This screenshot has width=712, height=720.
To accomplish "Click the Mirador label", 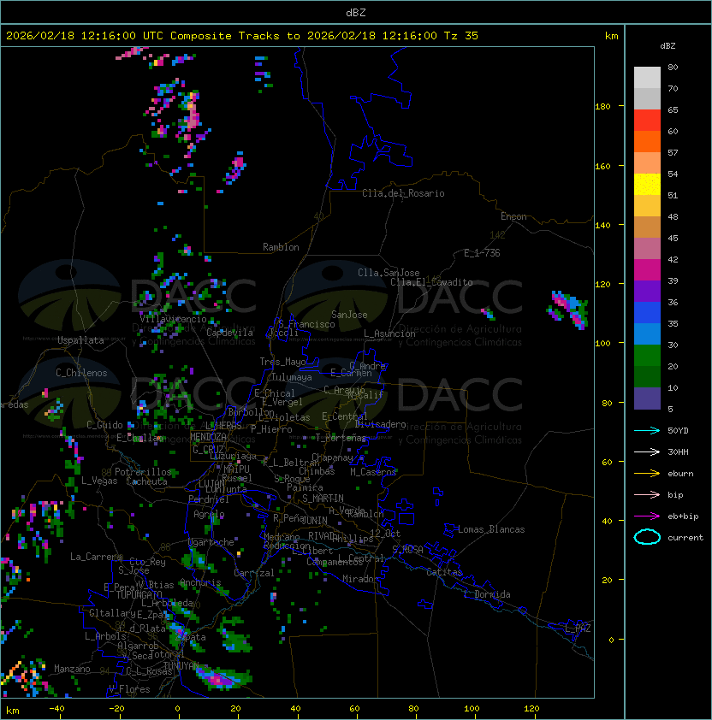I will click(360, 579).
